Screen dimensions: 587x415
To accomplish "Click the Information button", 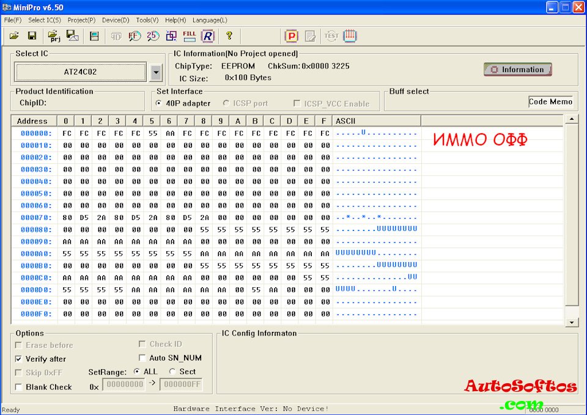I will point(517,70).
